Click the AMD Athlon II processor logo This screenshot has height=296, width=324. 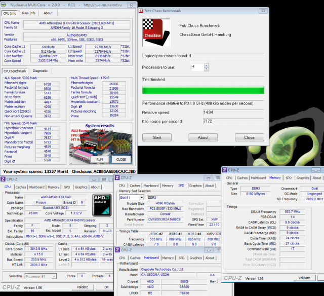(x=102, y=205)
